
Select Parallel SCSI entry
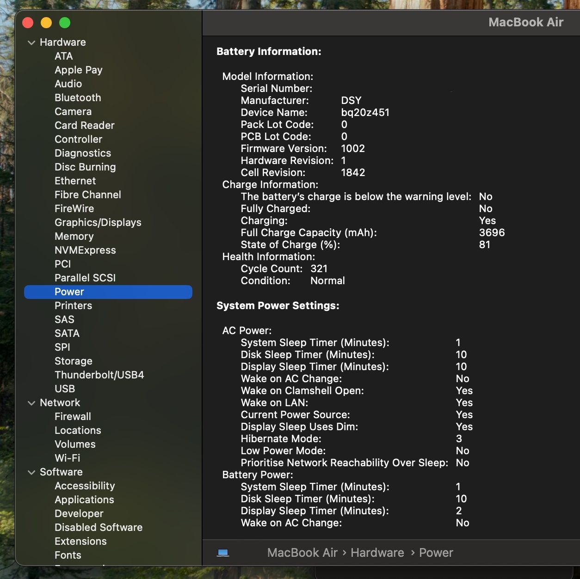(x=85, y=278)
